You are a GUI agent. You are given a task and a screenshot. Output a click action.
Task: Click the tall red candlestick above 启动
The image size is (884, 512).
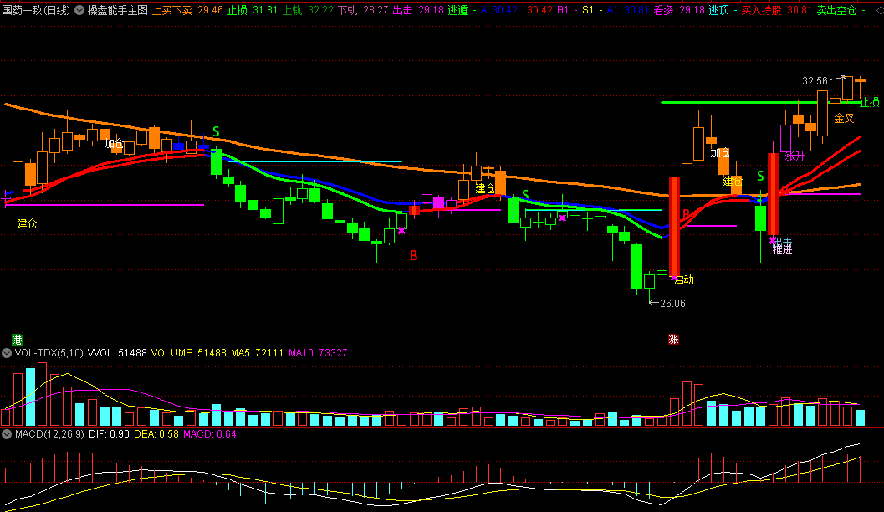[674, 227]
